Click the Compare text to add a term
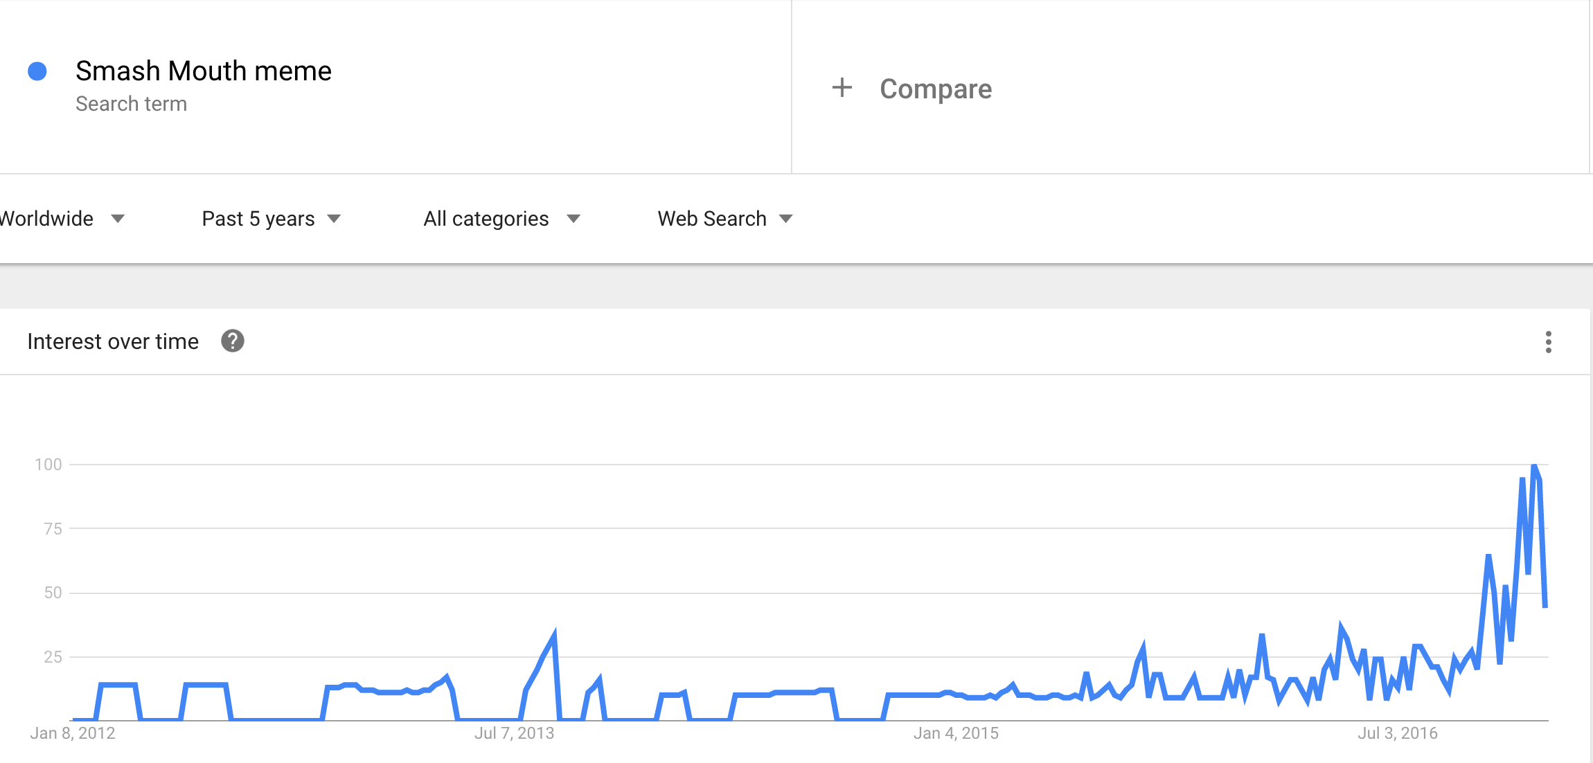Image resolution: width=1593 pixels, height=763 pixels. 935,89
